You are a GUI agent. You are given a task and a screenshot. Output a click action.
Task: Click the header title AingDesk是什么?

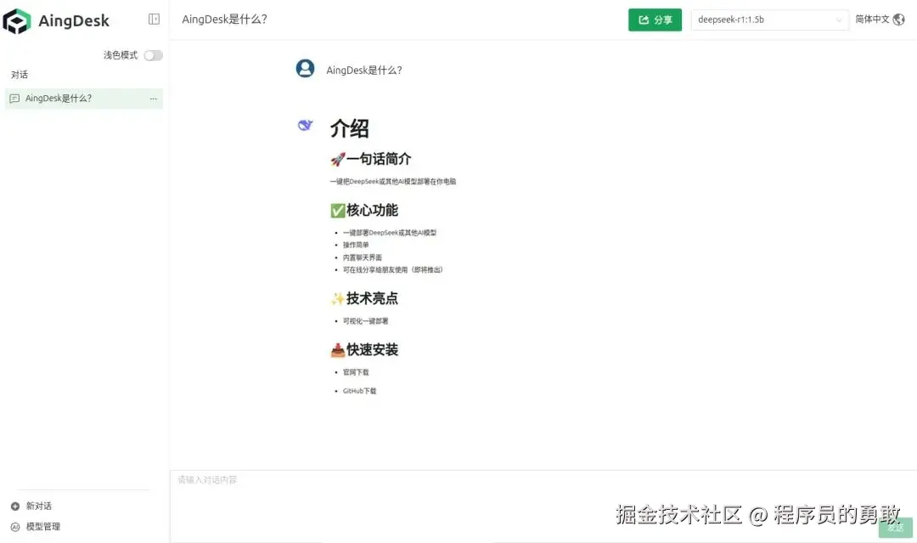pos(224,20)
